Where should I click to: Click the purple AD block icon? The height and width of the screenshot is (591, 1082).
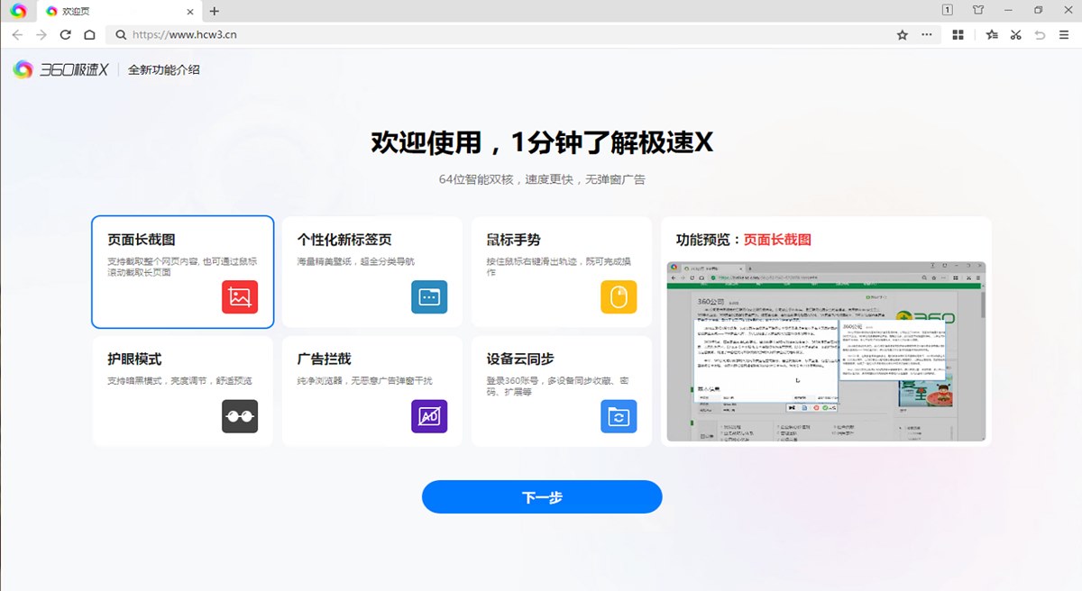click(x=429, y=416)
